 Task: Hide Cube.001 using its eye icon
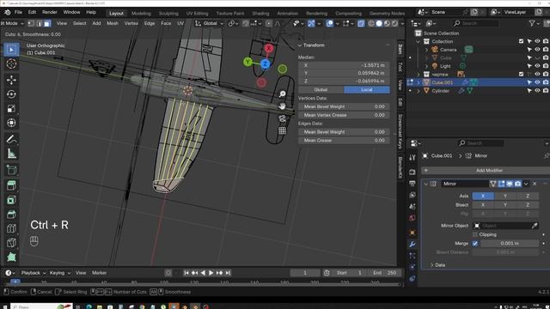(537, 82)
